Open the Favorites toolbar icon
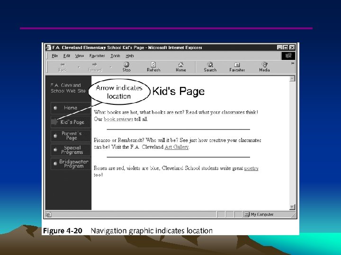341x255 pixels. [237, 65]
